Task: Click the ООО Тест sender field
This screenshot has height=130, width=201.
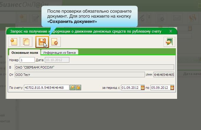Action: pyautogui.click(x=80, y=75)
